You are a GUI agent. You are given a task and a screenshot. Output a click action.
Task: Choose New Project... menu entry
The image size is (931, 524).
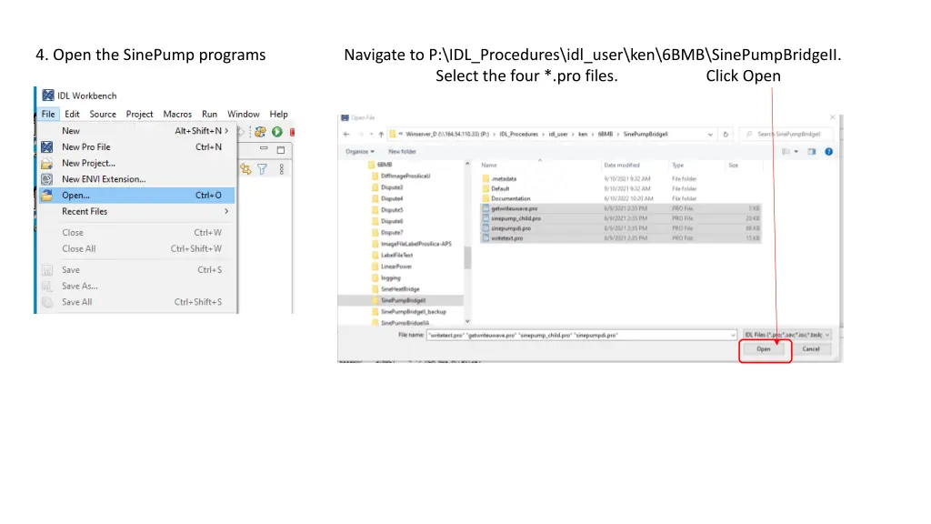point(136,163)
